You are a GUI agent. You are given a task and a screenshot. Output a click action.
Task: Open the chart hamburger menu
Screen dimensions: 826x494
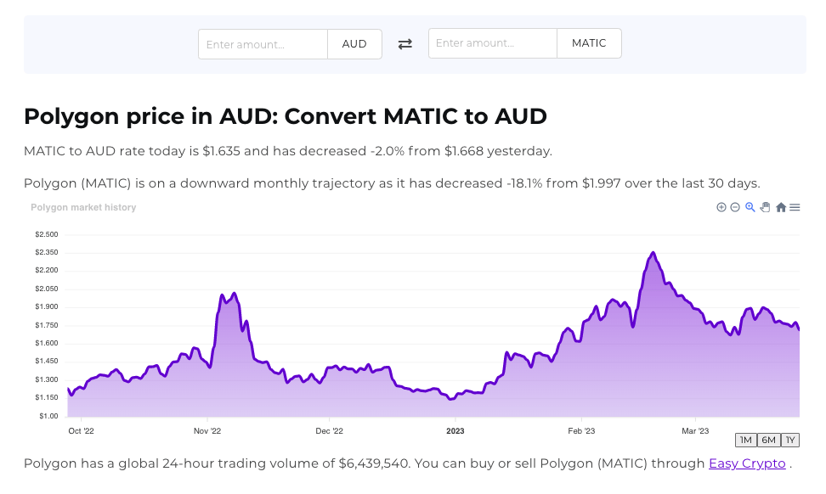795,207
